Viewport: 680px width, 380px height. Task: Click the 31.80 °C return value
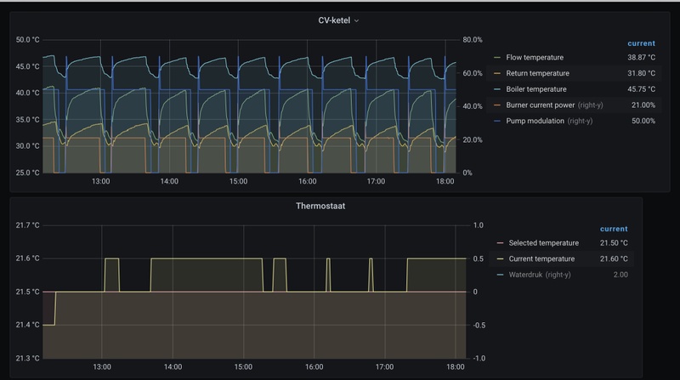[x=641, y=73]
